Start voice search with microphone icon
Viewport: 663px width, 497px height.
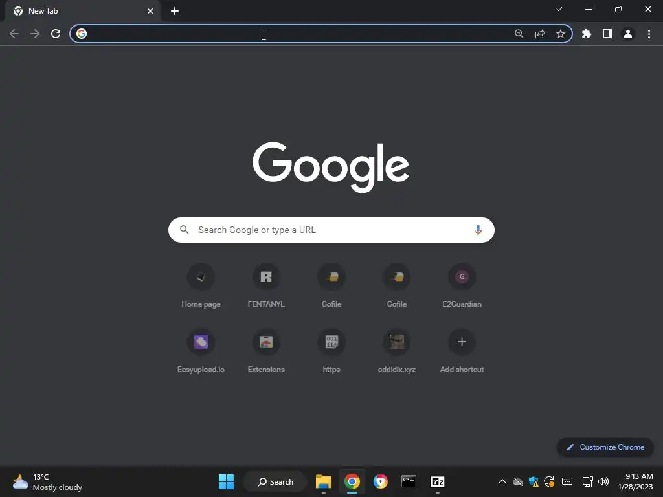(x=478, y=230)
